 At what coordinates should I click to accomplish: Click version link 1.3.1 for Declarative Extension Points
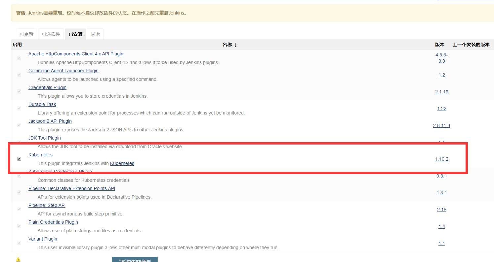[x=441, y=193]
